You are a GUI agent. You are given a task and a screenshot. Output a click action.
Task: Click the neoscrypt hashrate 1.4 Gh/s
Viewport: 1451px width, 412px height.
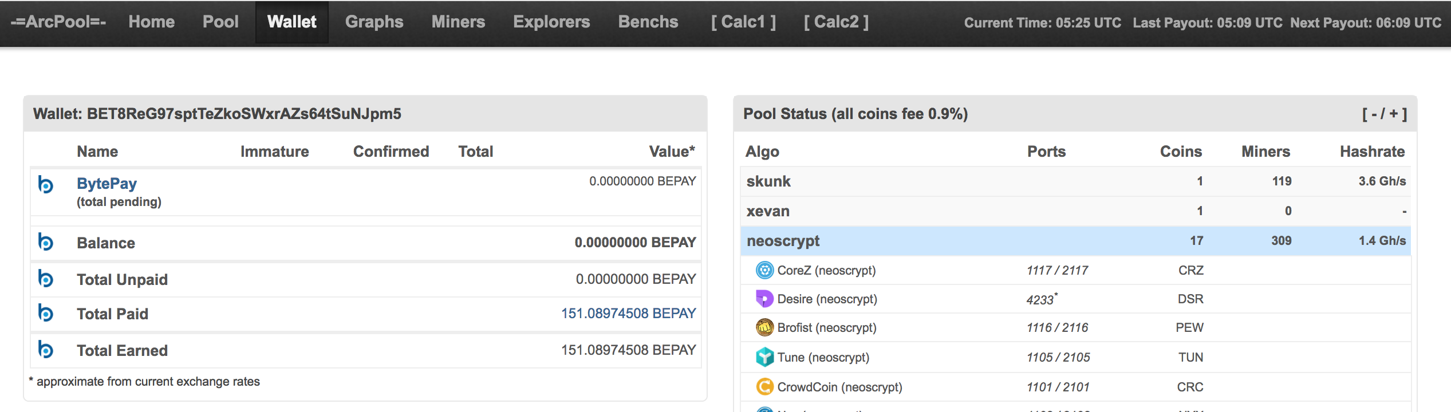tap(1382, 241)
